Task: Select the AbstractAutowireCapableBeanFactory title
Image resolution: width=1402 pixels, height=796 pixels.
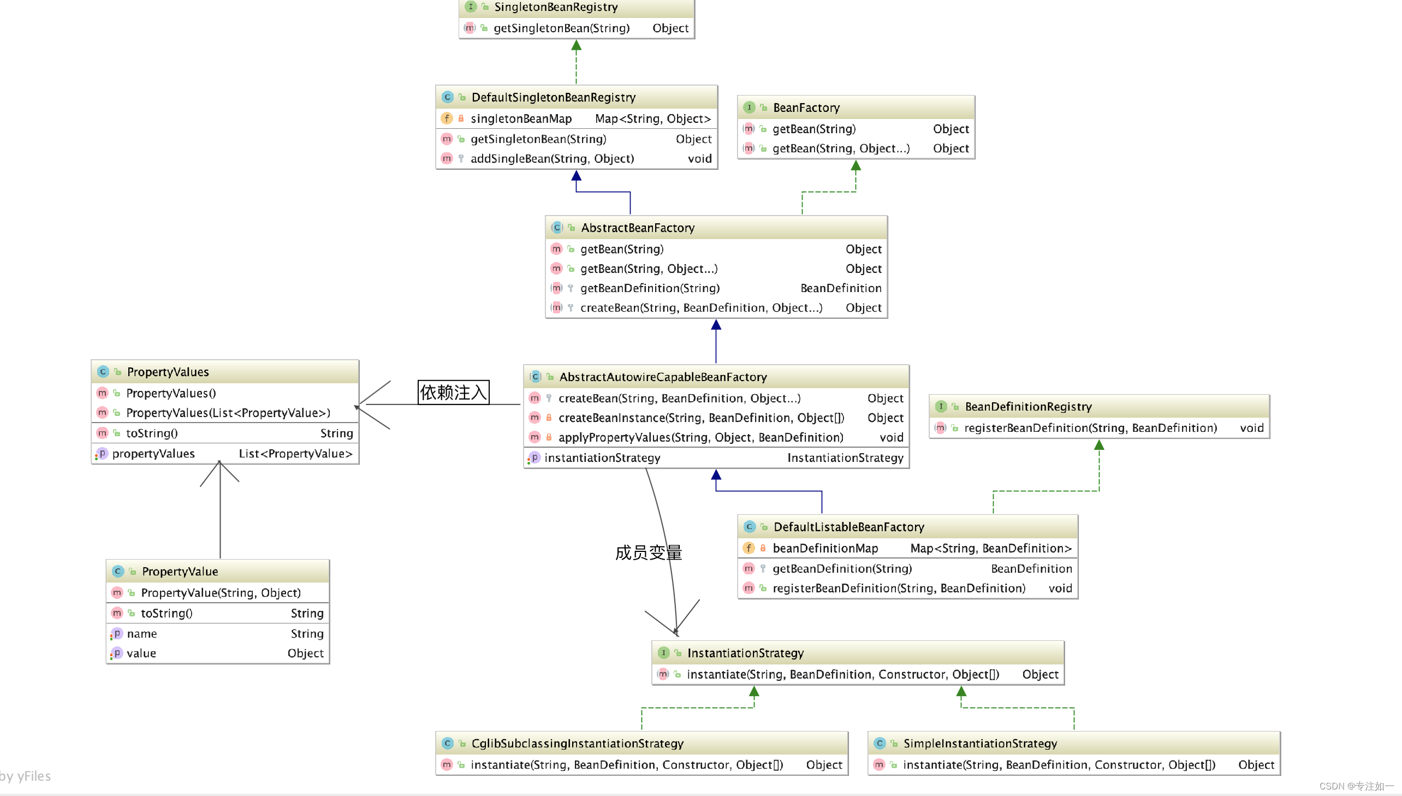Action: click(x=663, y=377)
